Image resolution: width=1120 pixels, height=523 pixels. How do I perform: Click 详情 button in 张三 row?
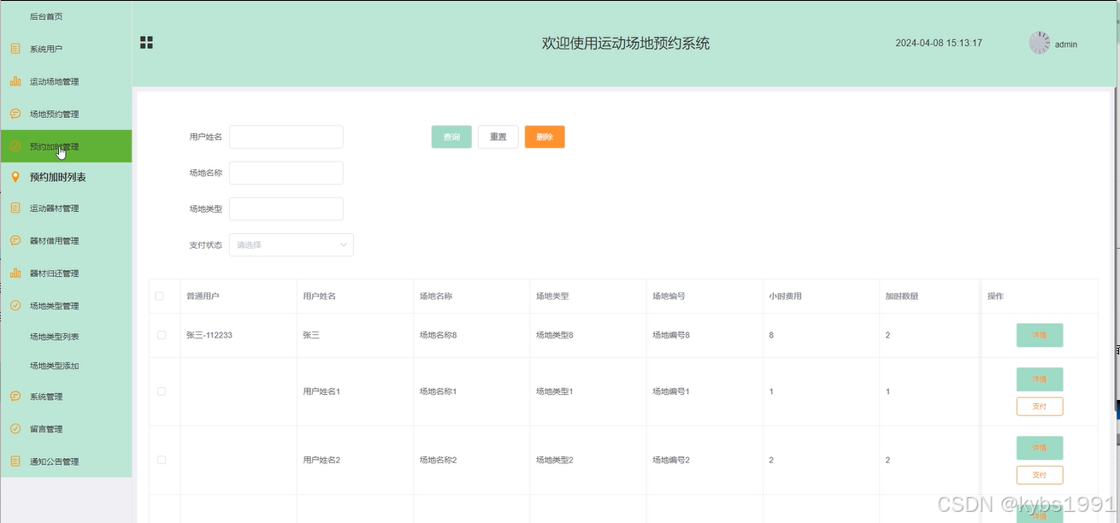coord(1040,335)
